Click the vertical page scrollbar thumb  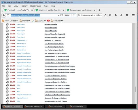click(135, 89)
